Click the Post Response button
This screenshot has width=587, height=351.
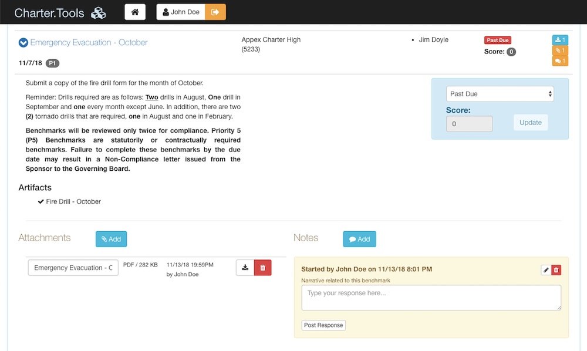pyautogui.click(x=323, y=325)
